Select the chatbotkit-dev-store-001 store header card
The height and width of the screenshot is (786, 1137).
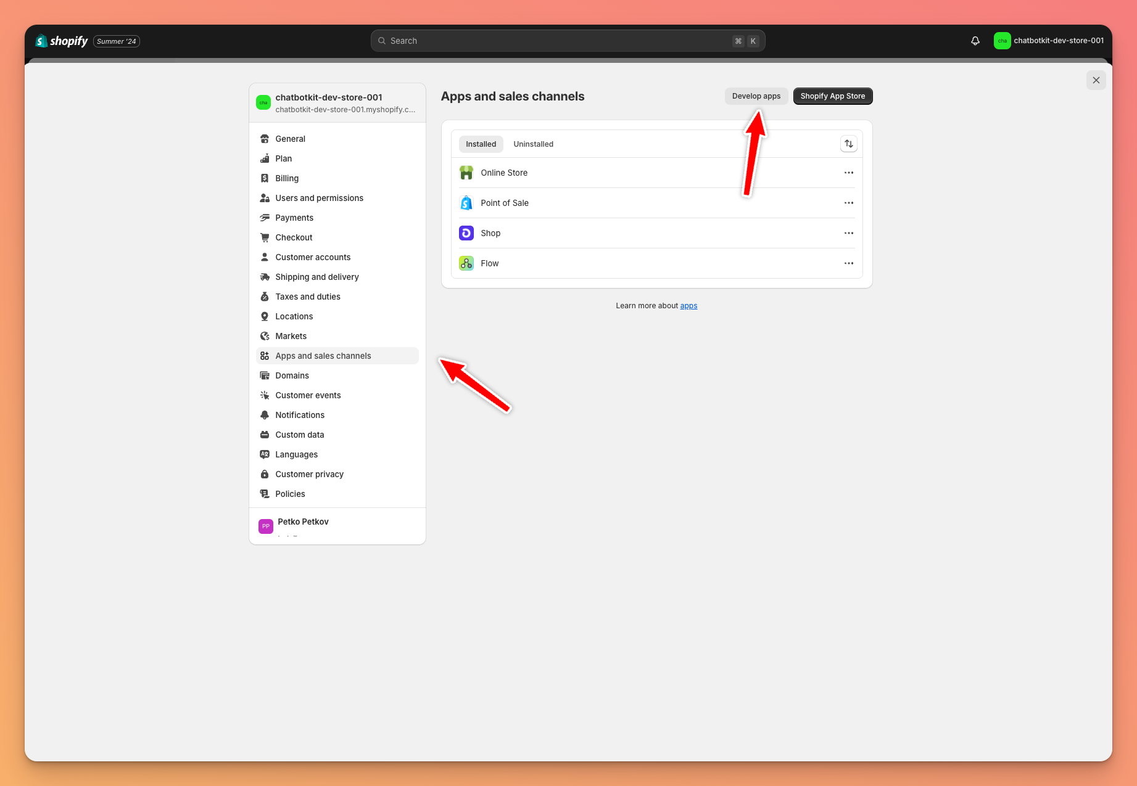pos(337,103)
